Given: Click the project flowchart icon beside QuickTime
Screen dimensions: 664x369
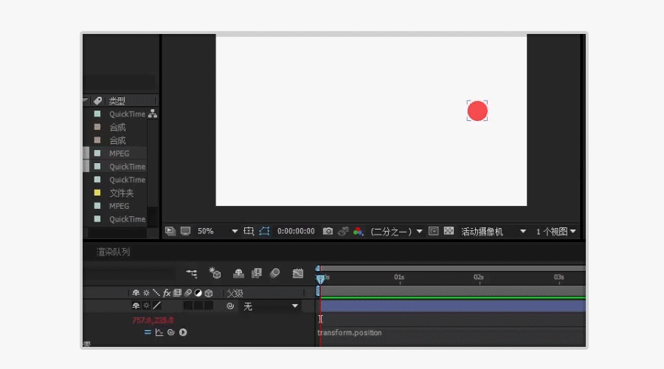Looking at the screenshot, I should tap(153, 114).
